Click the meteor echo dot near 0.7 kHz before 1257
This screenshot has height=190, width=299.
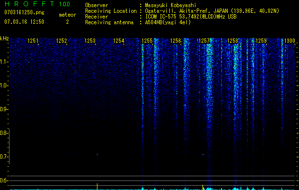(x=203, y=154)
